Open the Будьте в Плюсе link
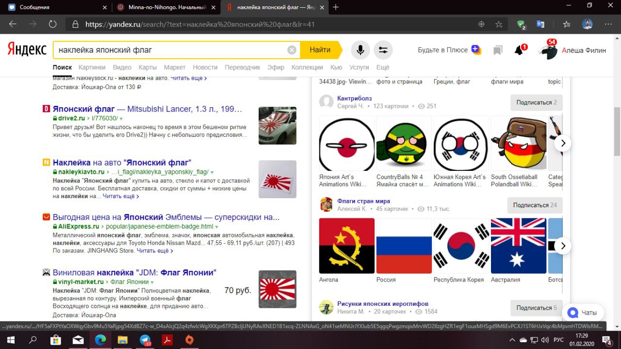Viewport: 621px width, 349px height. pos(449,50)
